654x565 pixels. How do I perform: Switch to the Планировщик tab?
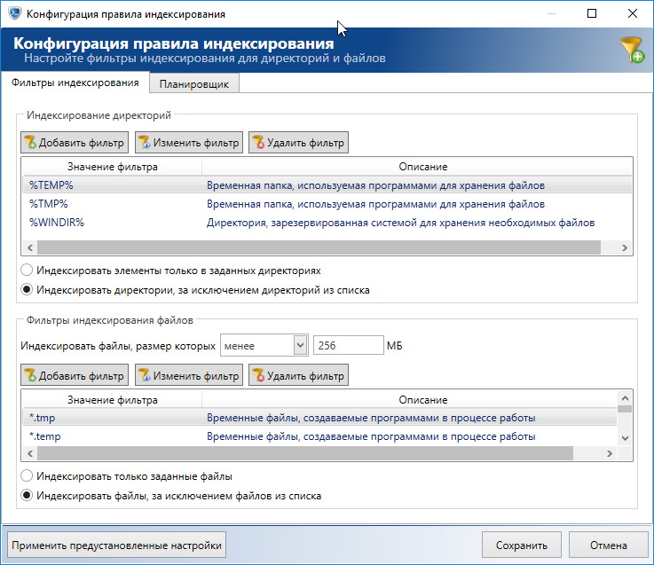click(x=194, y=84)
